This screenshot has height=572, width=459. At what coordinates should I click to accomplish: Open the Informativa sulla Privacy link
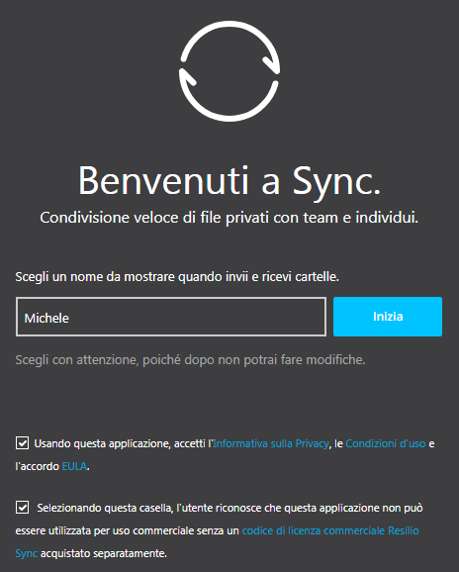tap(270, 443)
